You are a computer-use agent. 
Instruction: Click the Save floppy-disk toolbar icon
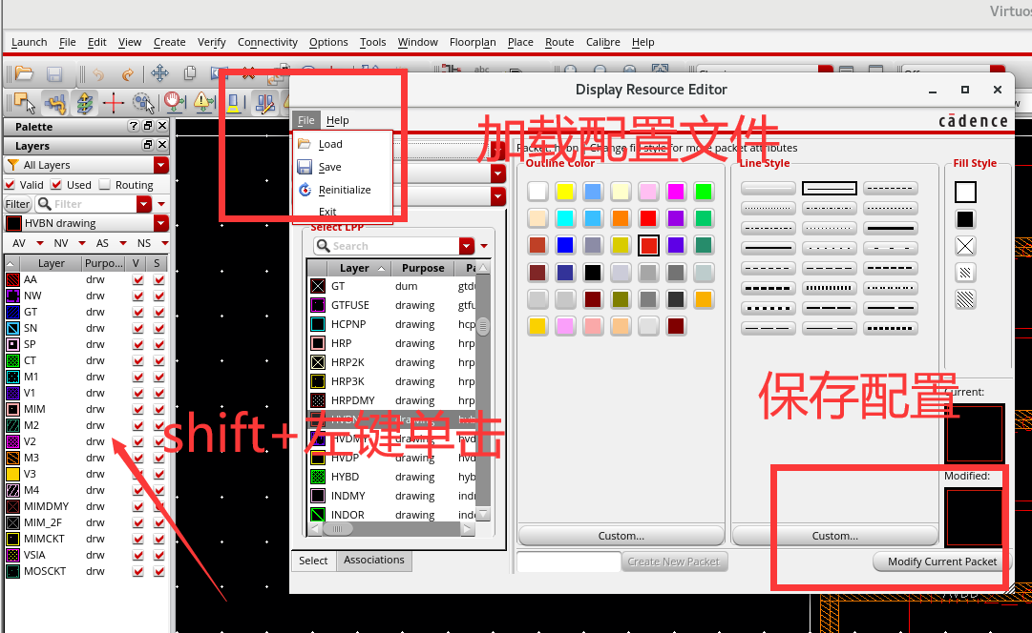(54, 73)
